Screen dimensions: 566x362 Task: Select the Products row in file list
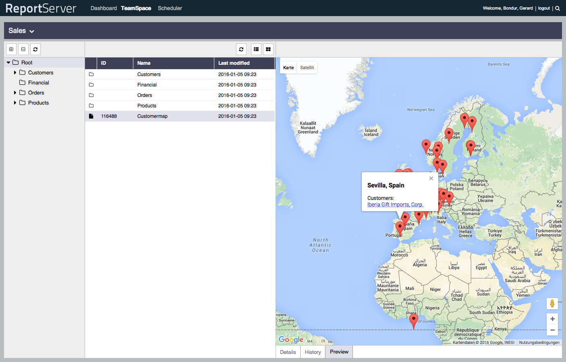(180, 106)
